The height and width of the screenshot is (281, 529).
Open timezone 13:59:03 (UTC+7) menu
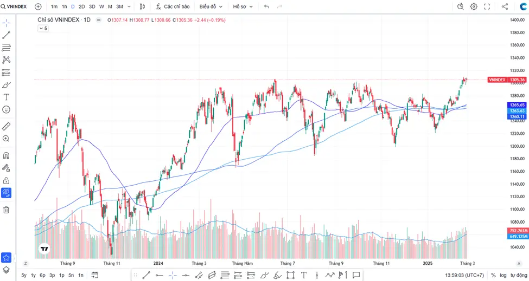tap(464, 275)
